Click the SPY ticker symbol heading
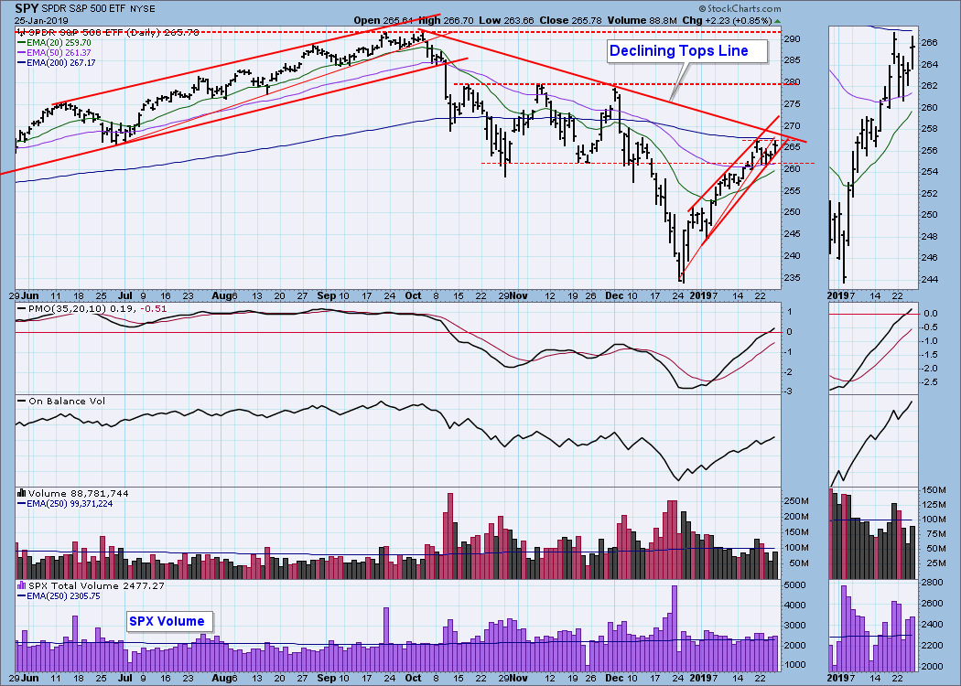The height and width of the screenshot is (686, 961). [26, 8]
